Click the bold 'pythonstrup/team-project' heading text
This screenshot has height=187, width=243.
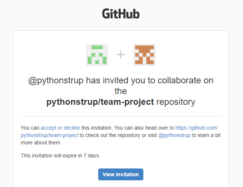click(100, 102)
